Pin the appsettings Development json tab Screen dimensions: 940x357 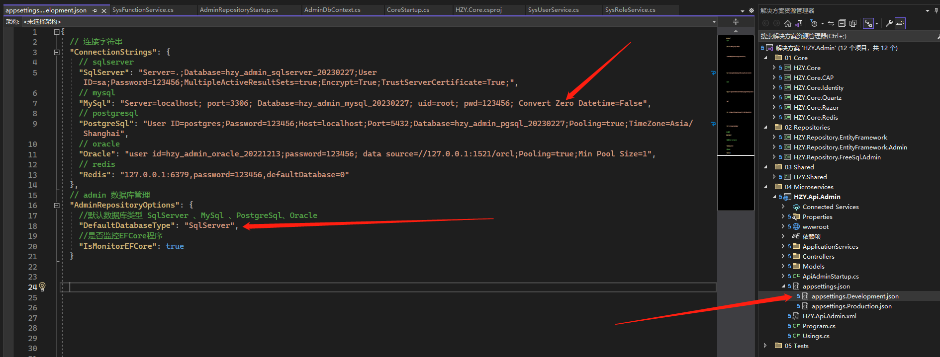point(95,10)
